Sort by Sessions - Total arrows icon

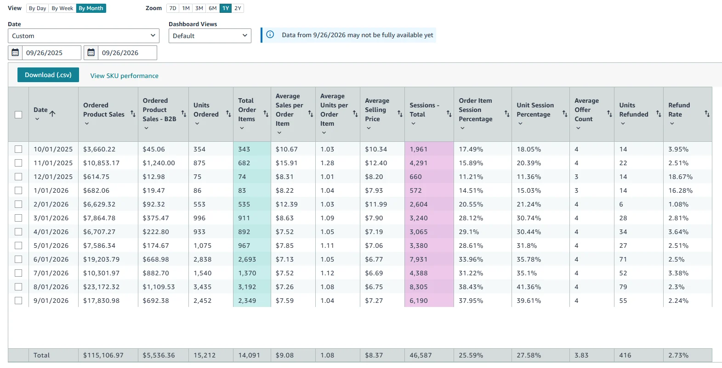pos(449,114)
